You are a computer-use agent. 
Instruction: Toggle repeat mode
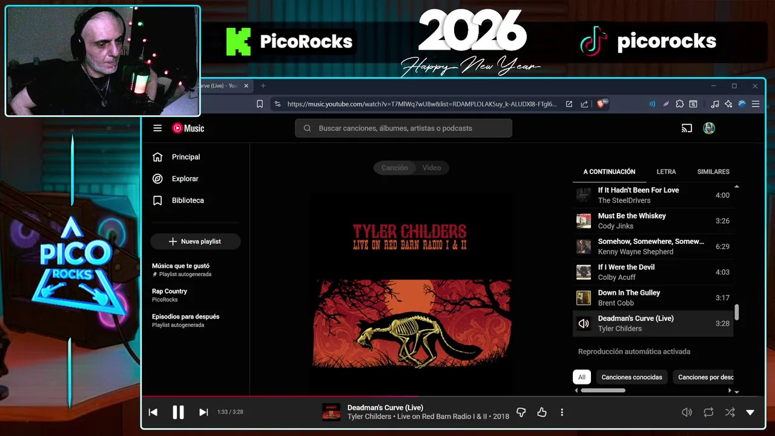[708, 412]
